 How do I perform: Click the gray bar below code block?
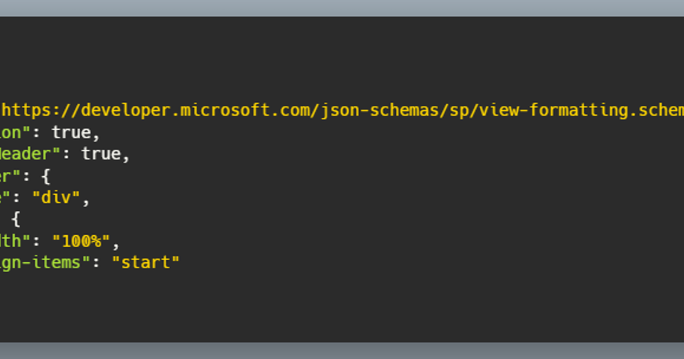click(x=340, y=351)
